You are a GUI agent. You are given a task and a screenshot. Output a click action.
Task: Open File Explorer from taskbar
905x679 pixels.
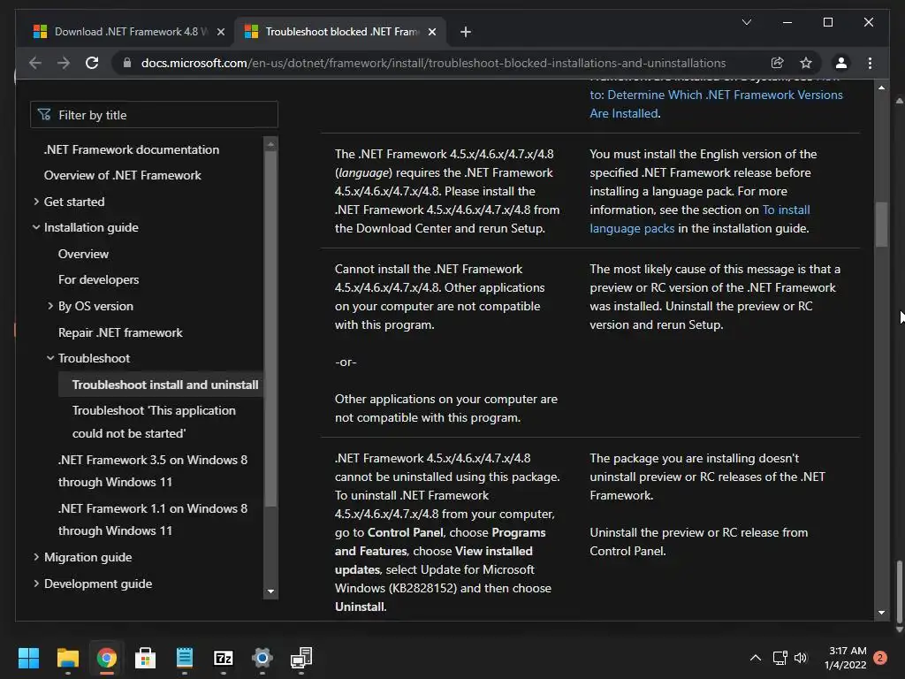(x=67, y=658)
